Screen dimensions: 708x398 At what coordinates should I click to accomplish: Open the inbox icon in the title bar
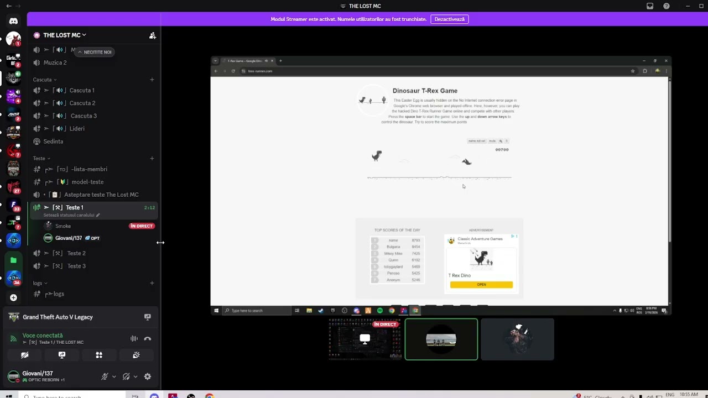click(x=650, y=6)
